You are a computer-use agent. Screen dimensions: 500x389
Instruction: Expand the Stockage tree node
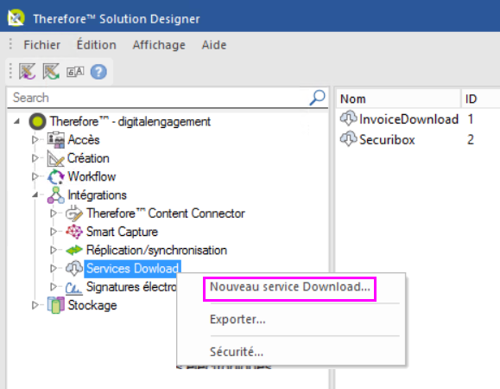pos(35,305)
